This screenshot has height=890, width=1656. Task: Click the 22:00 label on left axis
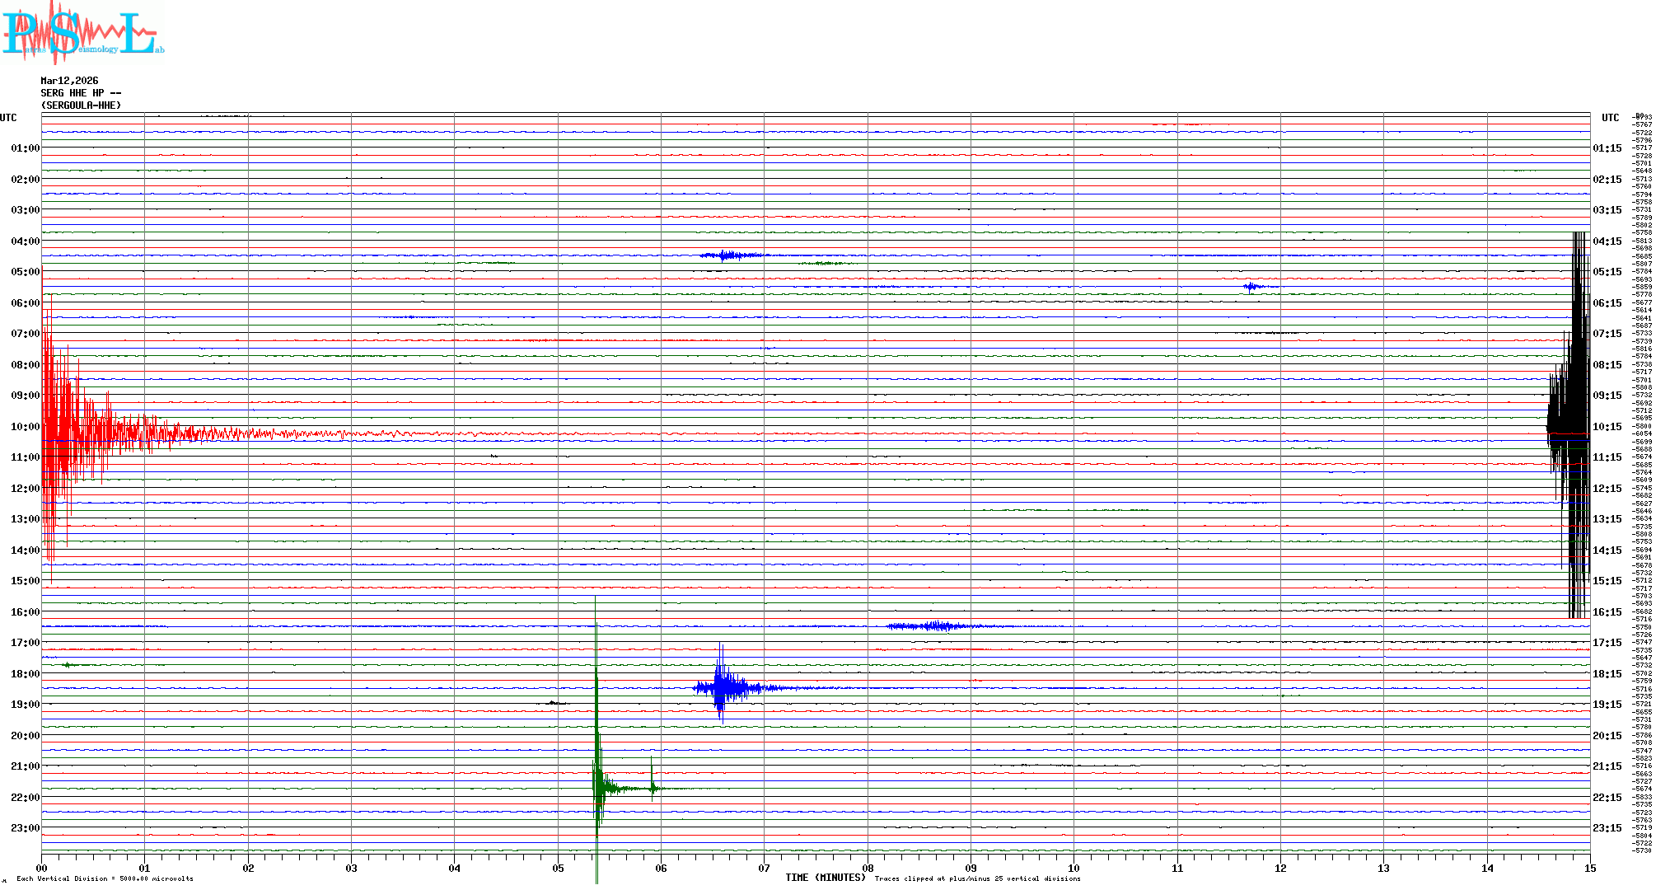25,798
